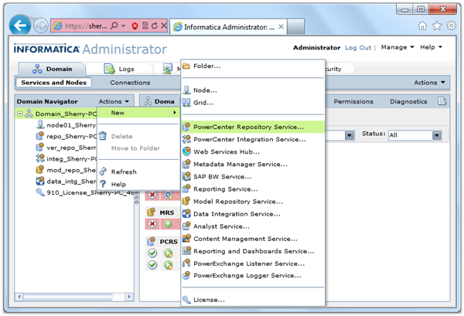The height and width of the screenshot is (316, 464).
Task: Click the Content Management Service icon
Action: click(x=186, y=238)
